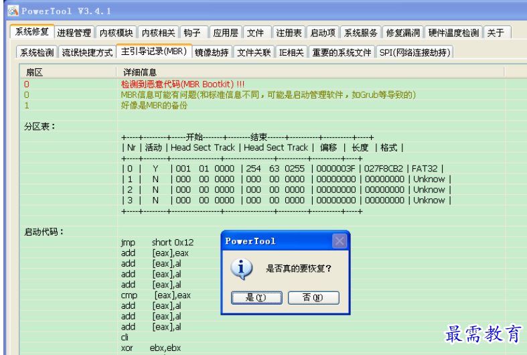Select the 系统检测 sub-tab
Screen dimensions: 527x355
(37, 52)
